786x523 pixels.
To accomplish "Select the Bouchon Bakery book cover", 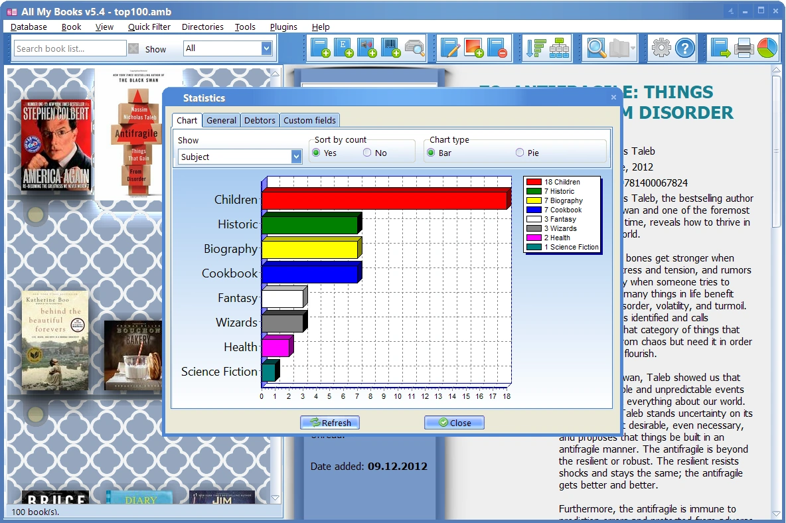I will coord(133,355).
